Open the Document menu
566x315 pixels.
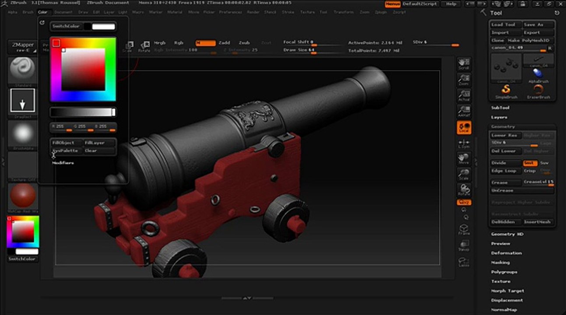pyautogui.click(x=63, y=12)
